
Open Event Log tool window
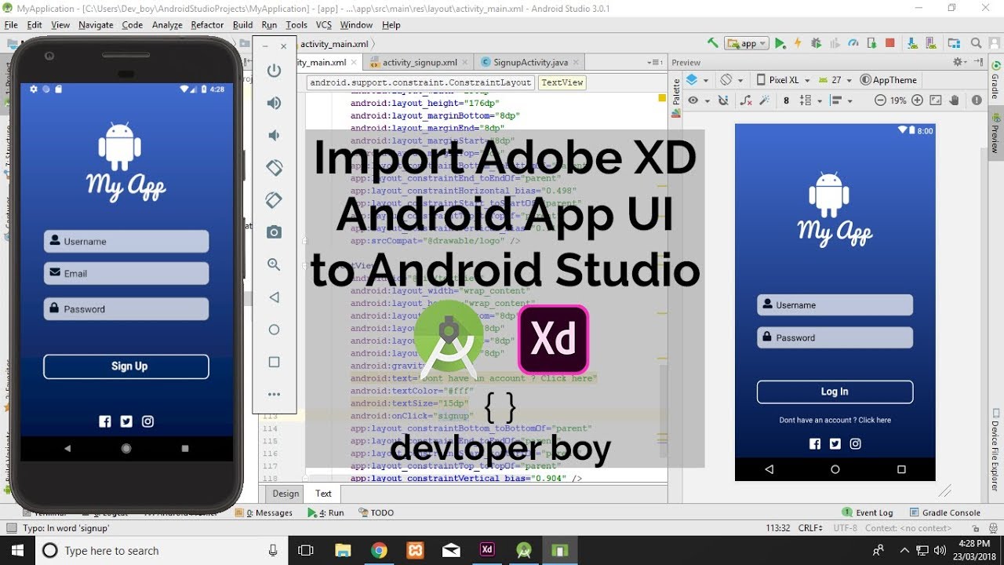click(867, 512)
